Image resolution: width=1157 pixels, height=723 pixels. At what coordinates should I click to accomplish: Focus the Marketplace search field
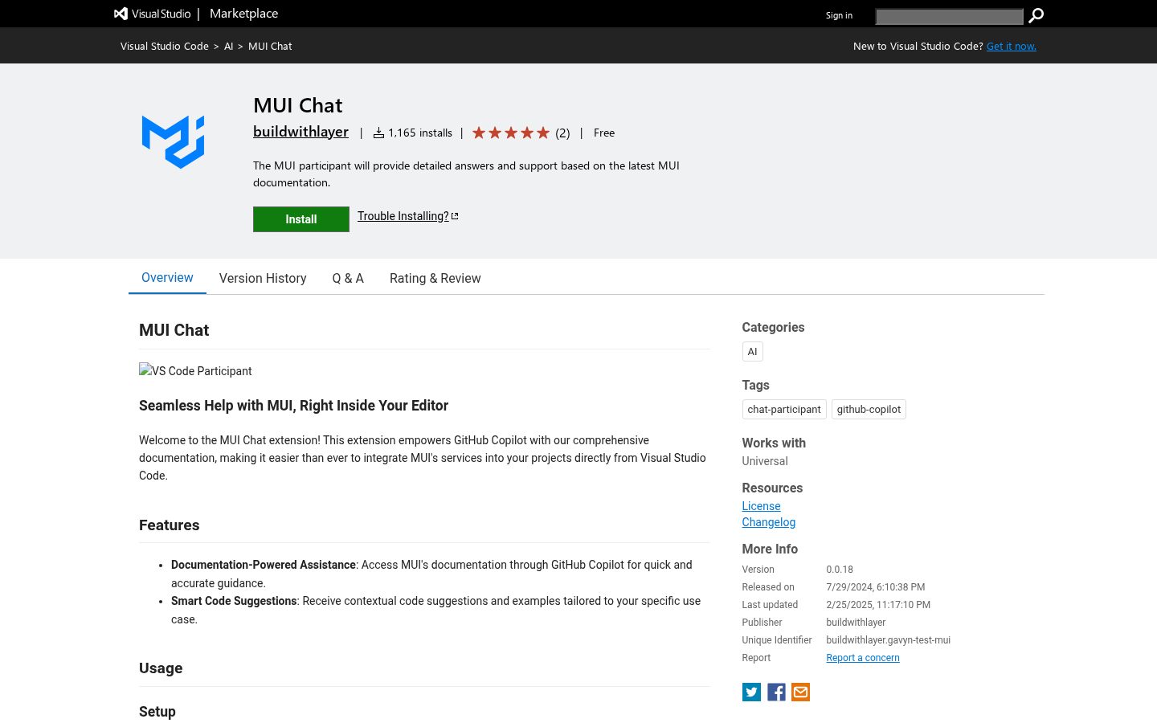[x=949, y=16]
